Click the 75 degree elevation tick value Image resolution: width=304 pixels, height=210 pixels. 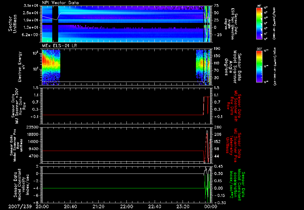click(216, 6)
